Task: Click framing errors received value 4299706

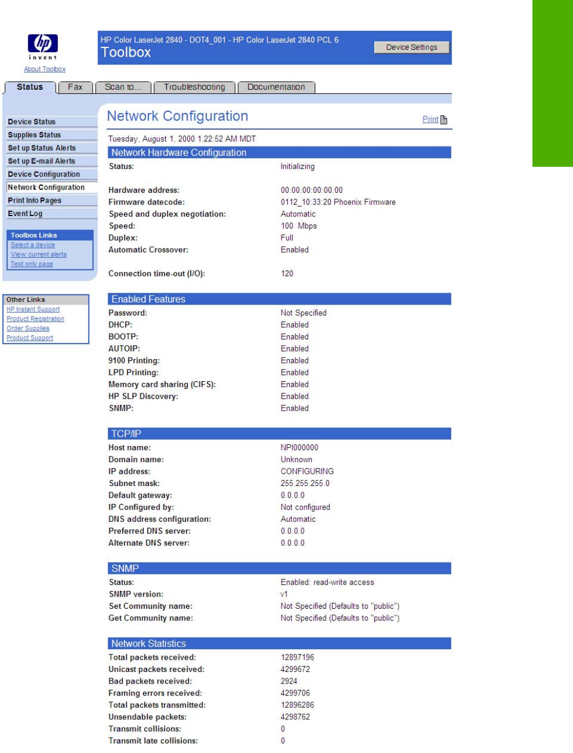Action: pos(295,693)
